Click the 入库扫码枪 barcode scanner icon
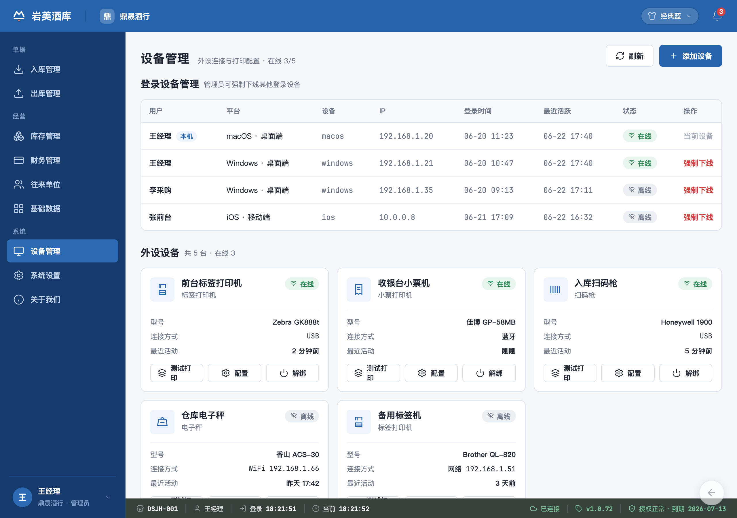 coord(555,290)
